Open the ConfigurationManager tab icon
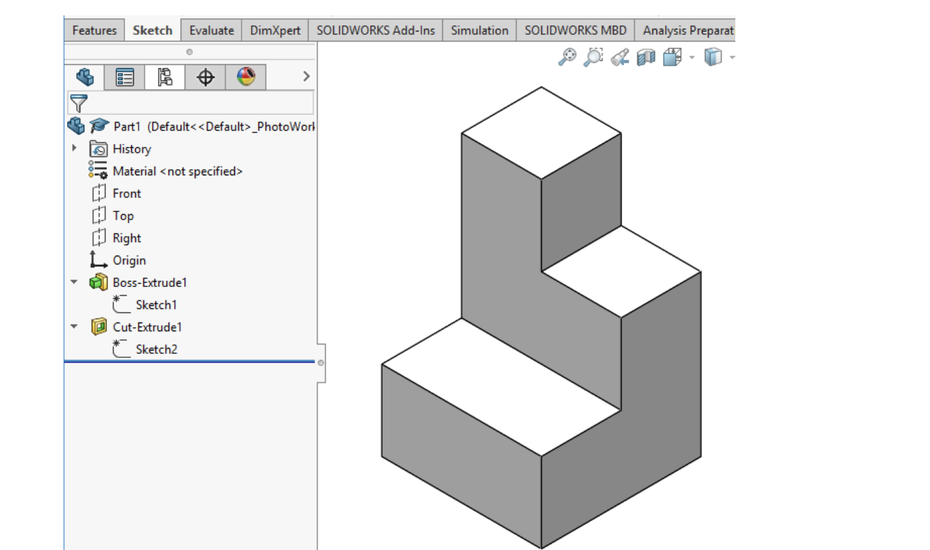The image size is (930, 550). (x=165, y=78)
